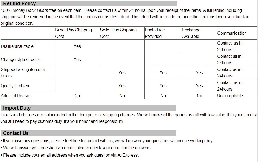
Task: Click No under Photo Doc. for Artificial Reason
Action: [163, 96]
